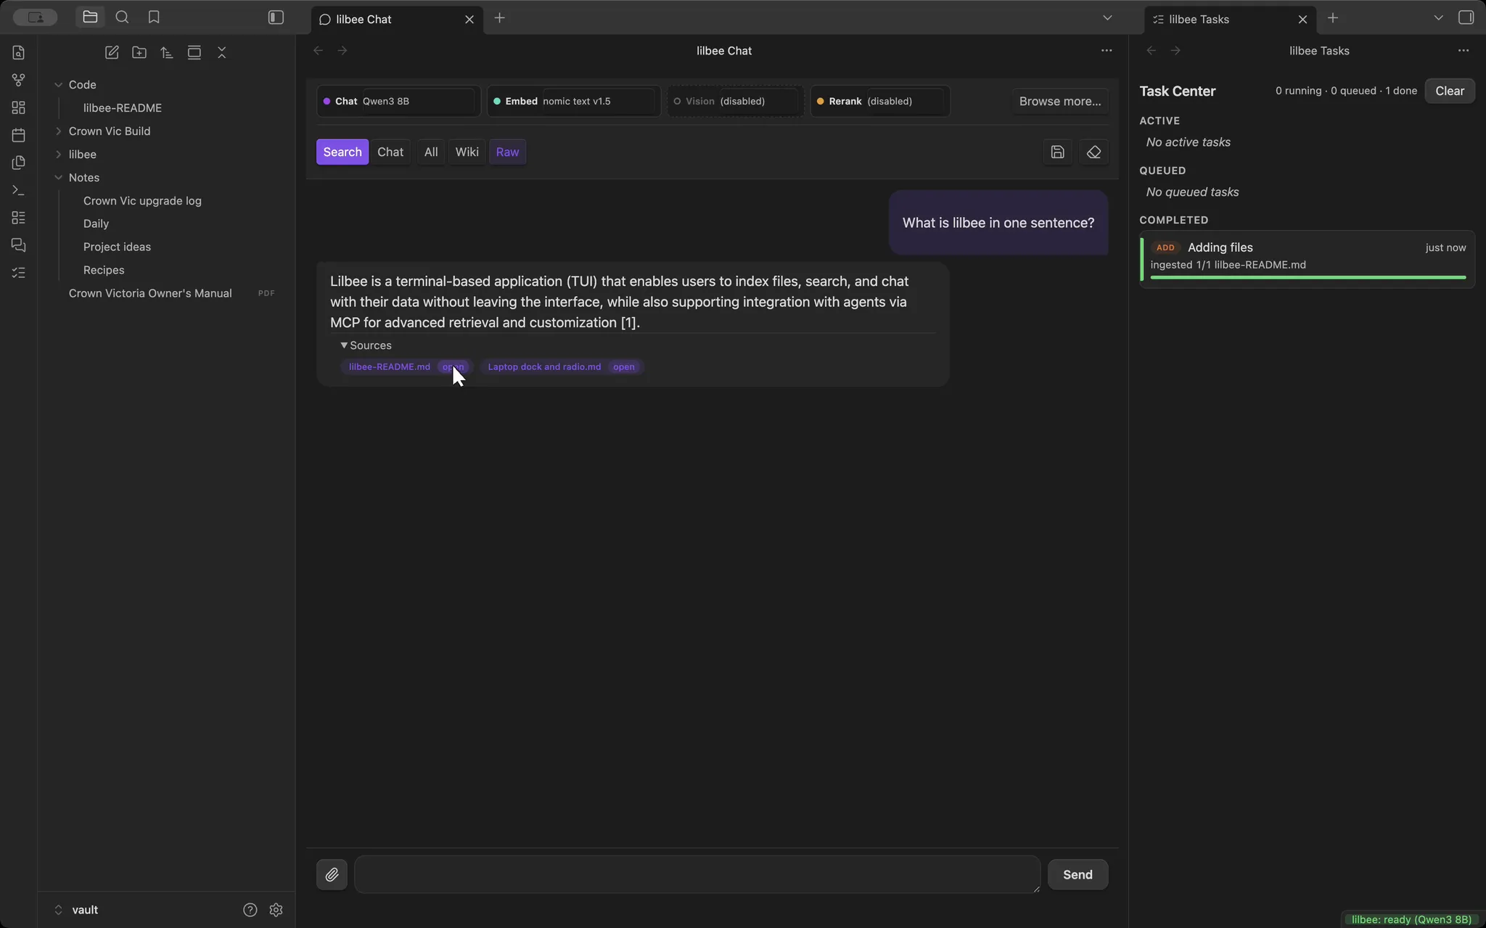
Task: Open tab list chevron in tasks pane
Action: (1438, 17)
